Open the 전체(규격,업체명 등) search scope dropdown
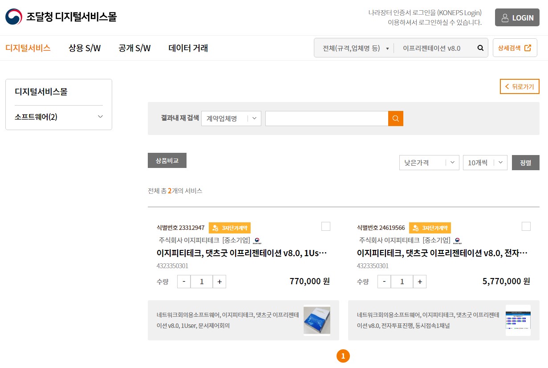548x368 pixels. click(355, 48)
